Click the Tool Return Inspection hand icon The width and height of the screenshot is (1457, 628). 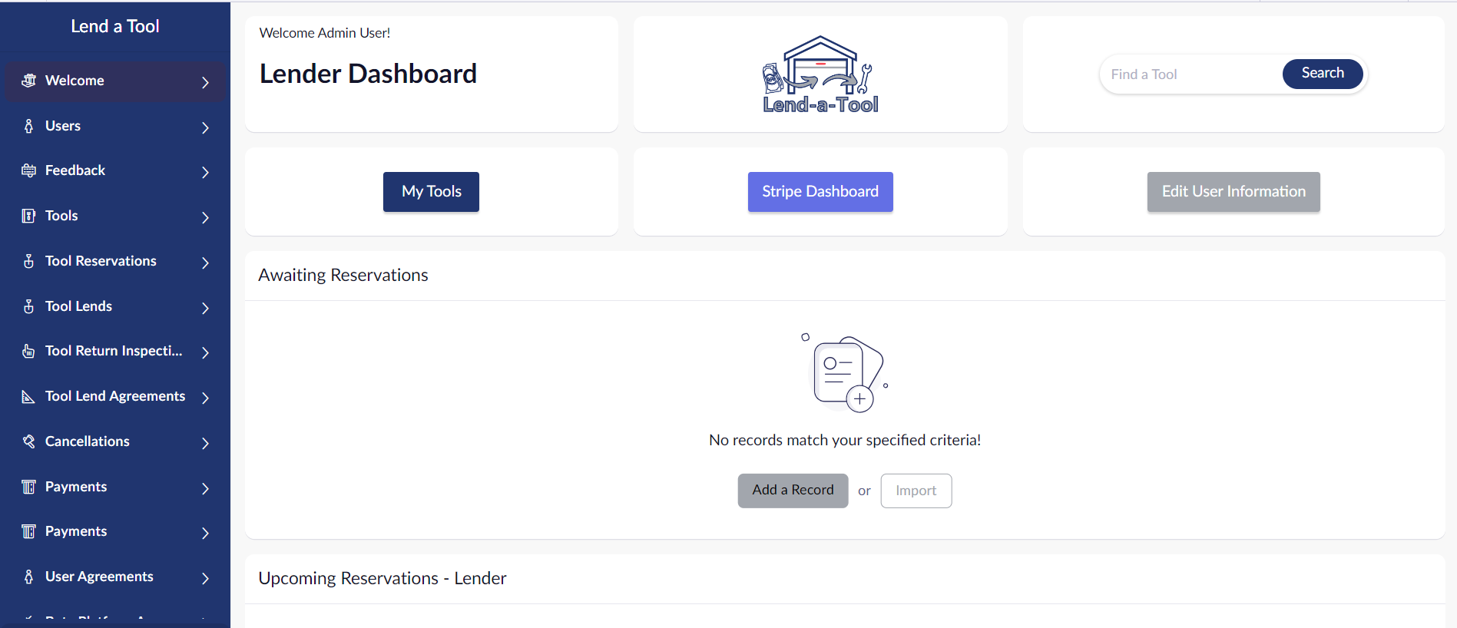29,351
